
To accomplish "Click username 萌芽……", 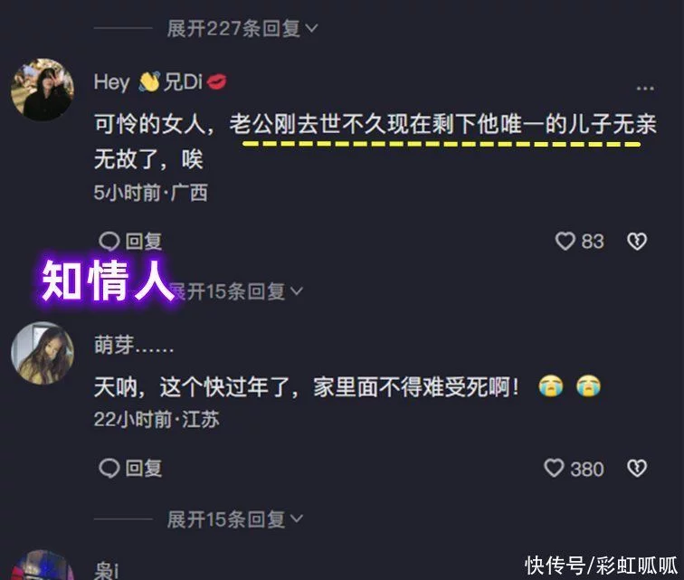I will pos(134,345).
